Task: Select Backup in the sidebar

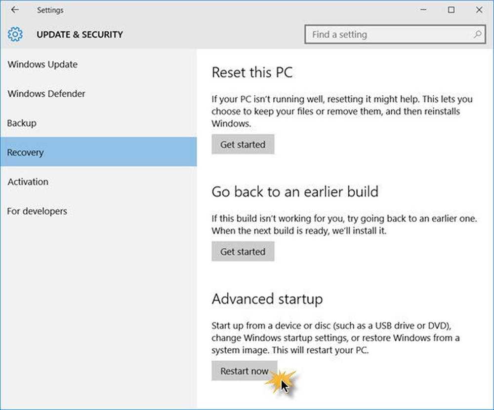Action: click(x=22, y=123)
